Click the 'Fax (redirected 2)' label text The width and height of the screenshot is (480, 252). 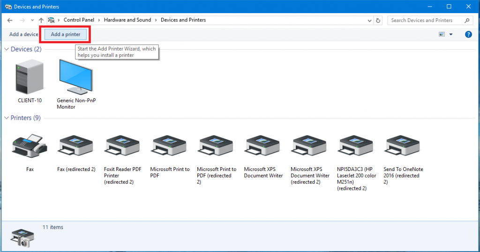[76, 169]
